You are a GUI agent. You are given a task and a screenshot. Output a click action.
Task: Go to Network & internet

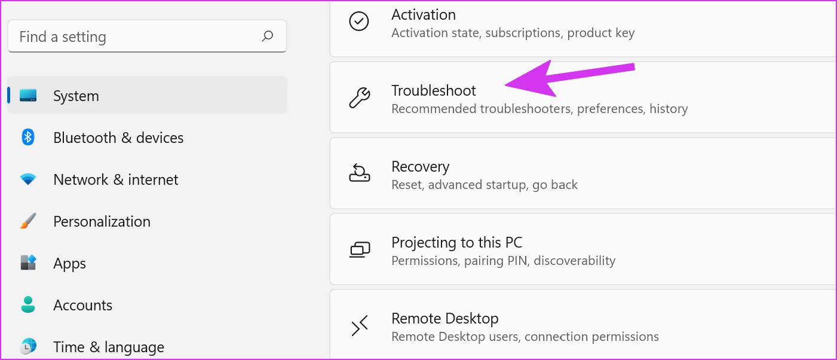[x=116, y=179]
